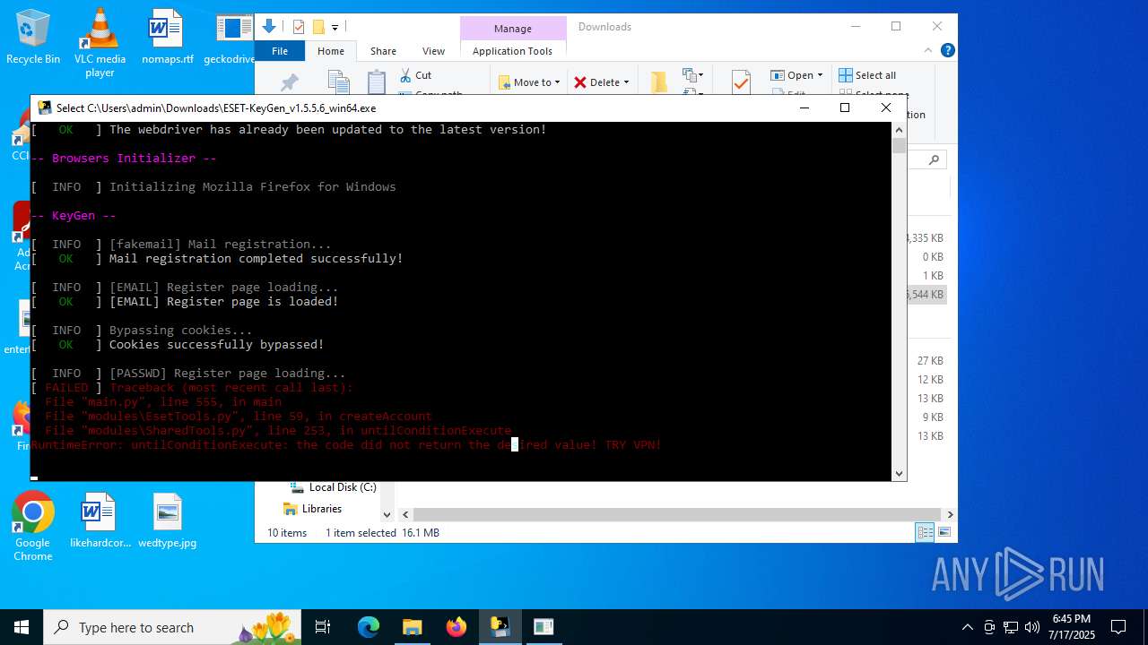The height and width of the screenshot is (645, 1148).
Task: Expand Delete dropdown arrow
Action: coord(626,82)
